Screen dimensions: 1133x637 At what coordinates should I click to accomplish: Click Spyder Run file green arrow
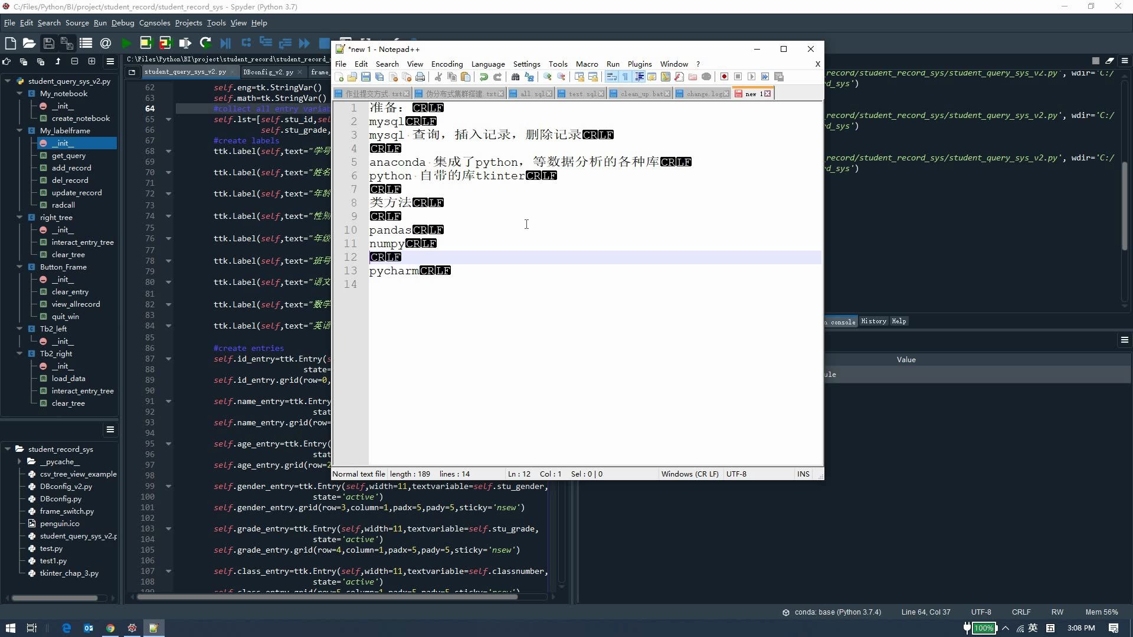[126, 43]
